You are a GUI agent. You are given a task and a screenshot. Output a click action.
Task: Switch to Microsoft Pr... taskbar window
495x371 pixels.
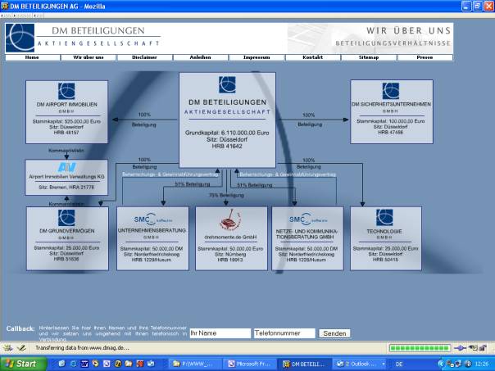pos(250,364)
